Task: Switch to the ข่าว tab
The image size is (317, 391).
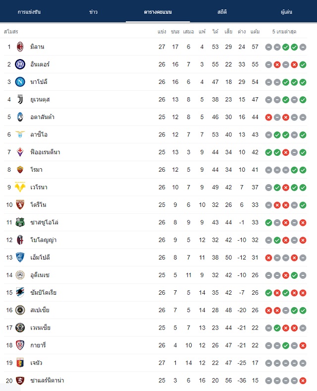Action: (93, 12)
